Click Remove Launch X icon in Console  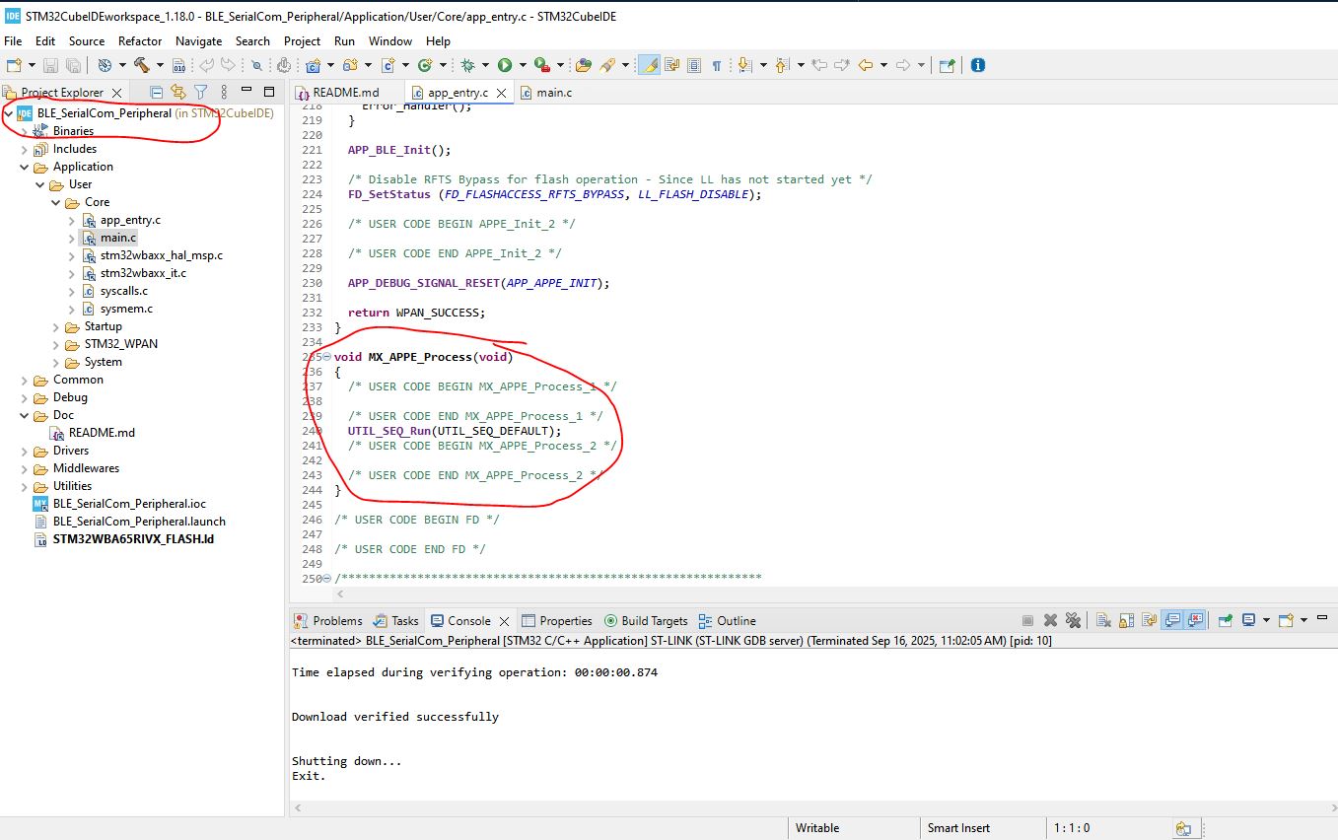pos(1050,621)
